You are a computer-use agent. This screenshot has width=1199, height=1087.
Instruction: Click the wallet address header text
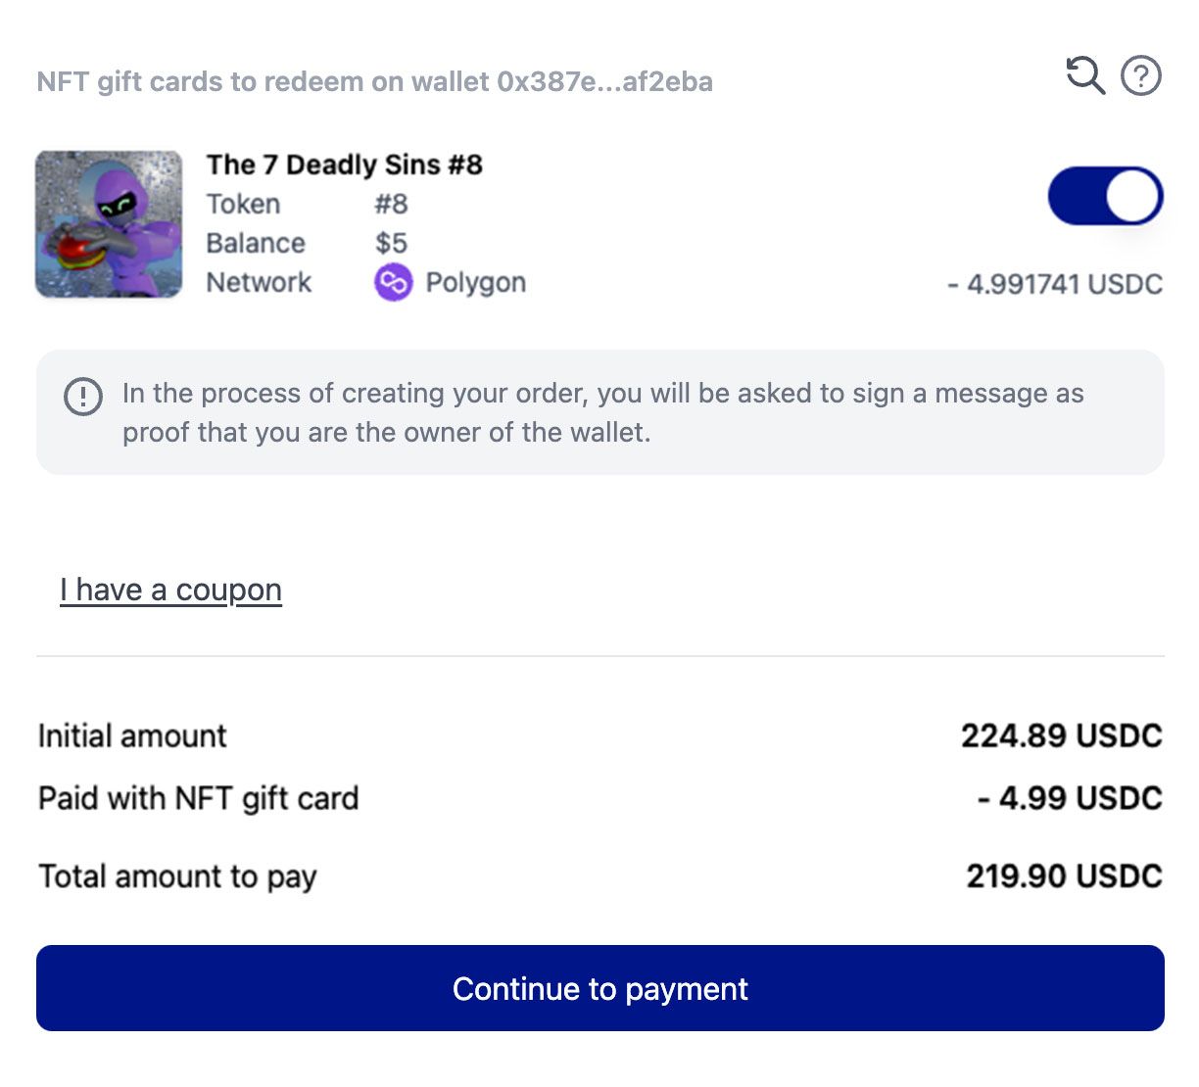374,81
